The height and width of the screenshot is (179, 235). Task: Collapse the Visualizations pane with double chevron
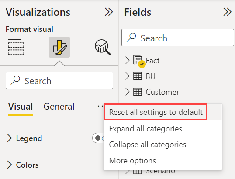tap(109, 12)
